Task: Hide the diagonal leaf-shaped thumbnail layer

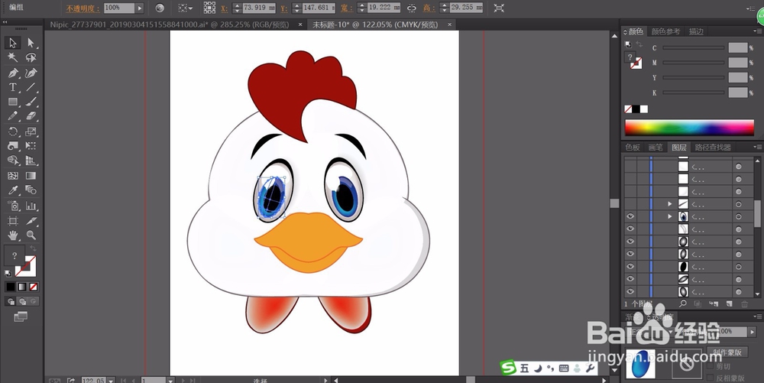Action: [x=630, y=279]
